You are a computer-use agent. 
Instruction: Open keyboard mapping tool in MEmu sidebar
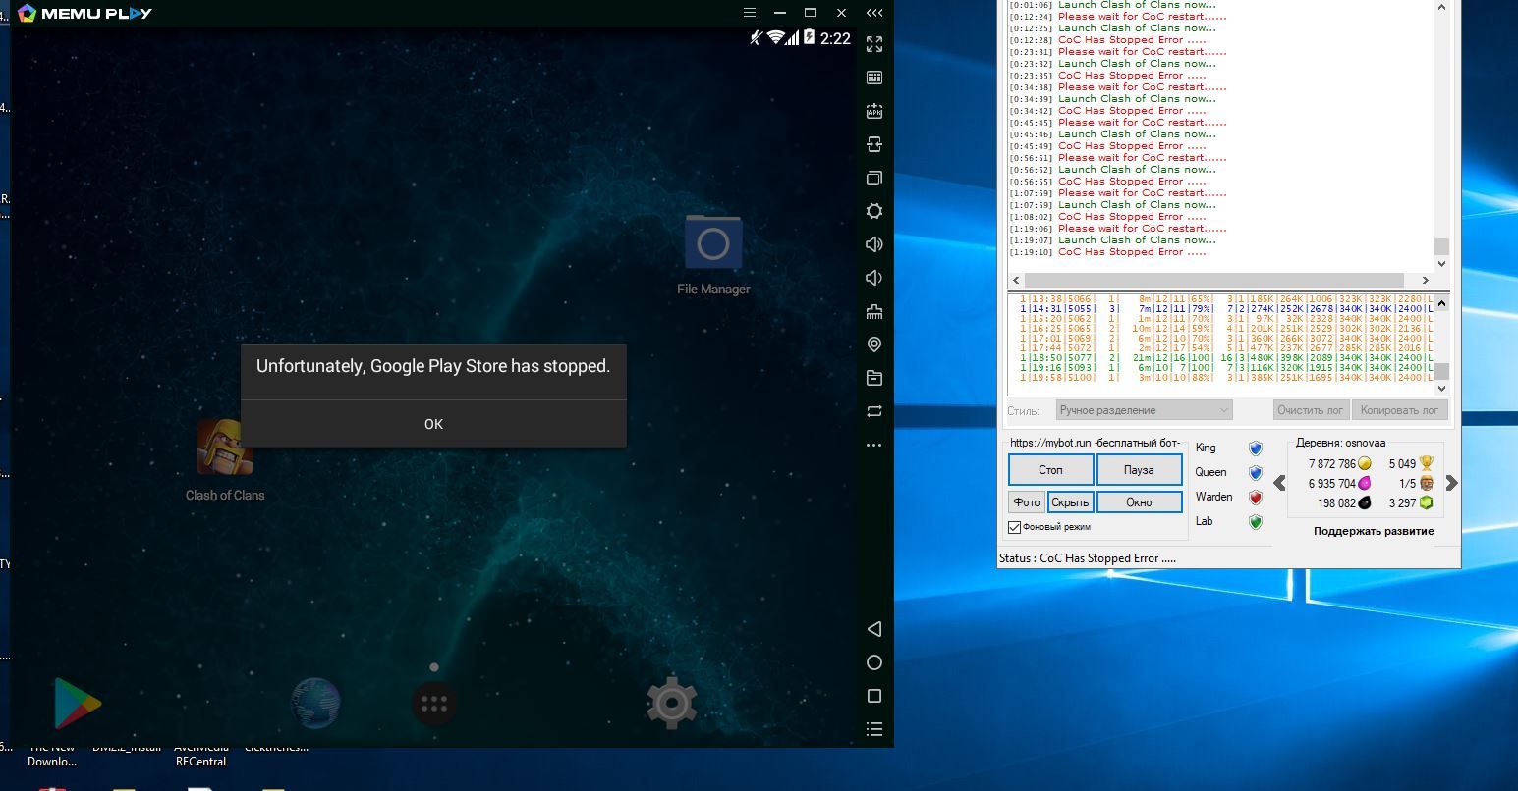874,78
